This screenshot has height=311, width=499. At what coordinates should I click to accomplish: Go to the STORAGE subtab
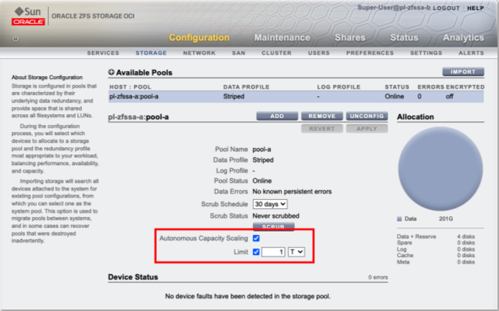point(151,52)
